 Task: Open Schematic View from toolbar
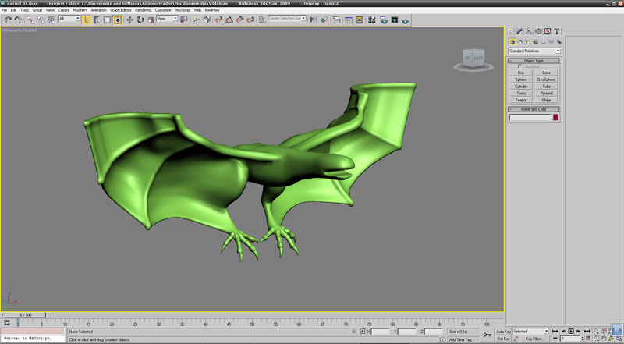click(x=360, y=20)
